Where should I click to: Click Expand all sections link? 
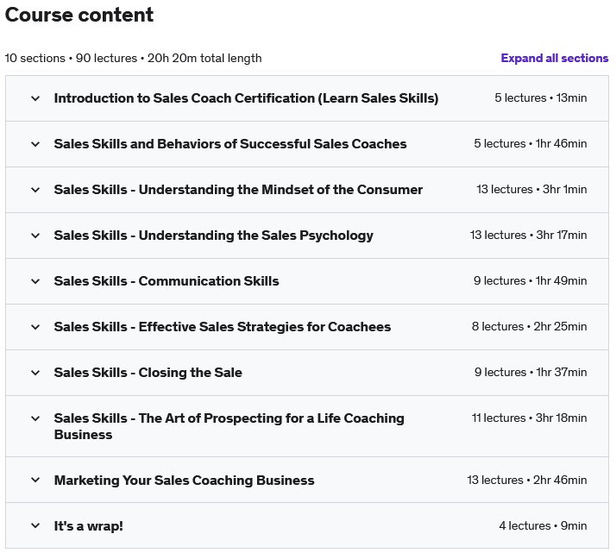click(555, 58)
